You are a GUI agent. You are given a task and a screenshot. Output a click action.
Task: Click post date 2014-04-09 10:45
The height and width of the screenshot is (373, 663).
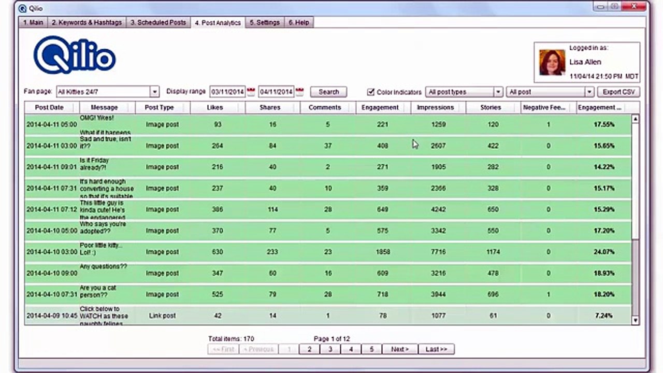[51, 315]
